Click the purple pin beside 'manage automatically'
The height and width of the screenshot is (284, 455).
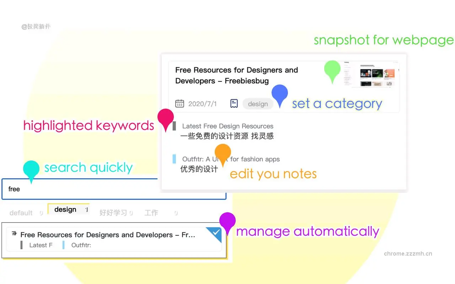tap(227, 222)
